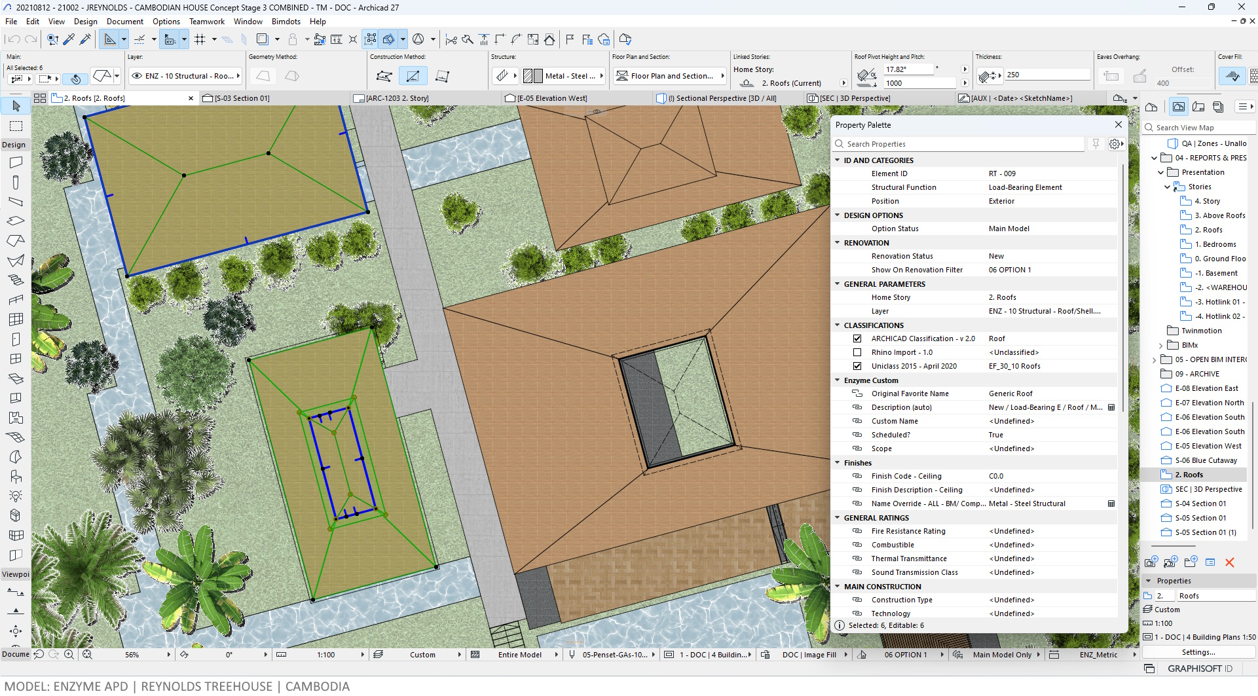Enable the Rhino Import 1.0 checkbox

tap(857, 352)
